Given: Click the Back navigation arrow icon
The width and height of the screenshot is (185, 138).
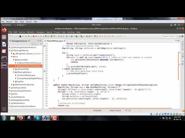Looking at the screenshot, I should point(118,36).
